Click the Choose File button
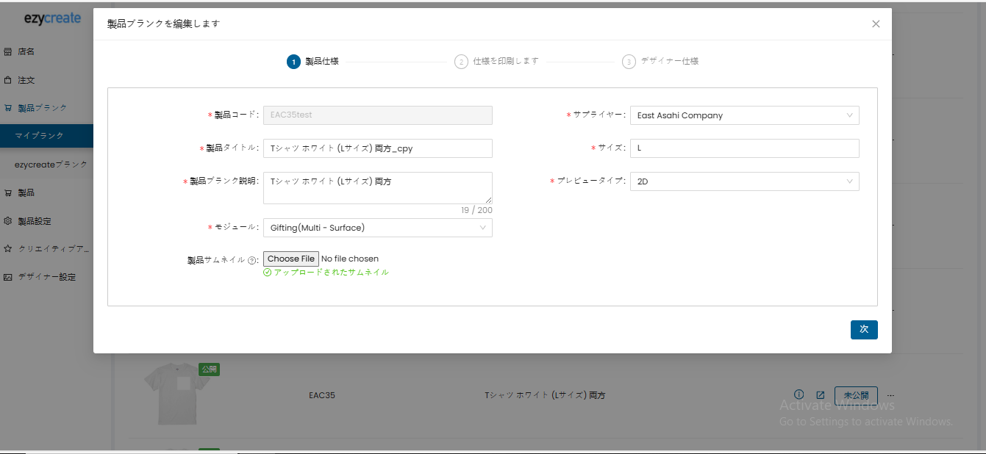 click(x=290, y=259)
